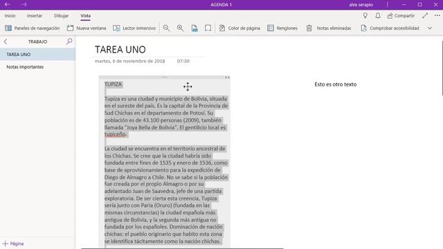Open the Renglones rule lines option
The height and width of the screenshot is (249, 443).
click(282, 28)
